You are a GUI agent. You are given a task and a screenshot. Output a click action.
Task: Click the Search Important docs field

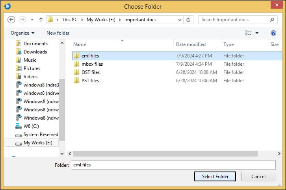[238, 20]
